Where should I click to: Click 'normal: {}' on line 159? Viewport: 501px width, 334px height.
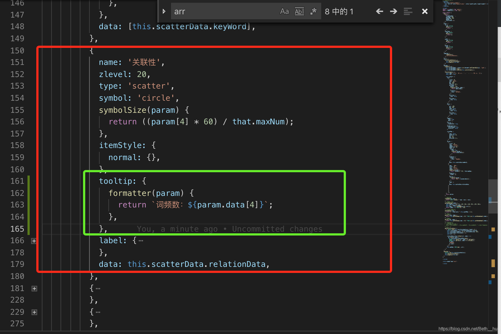coord(133,157)
